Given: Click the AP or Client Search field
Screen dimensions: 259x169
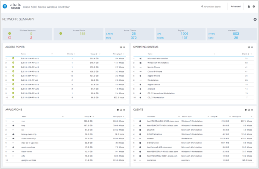Looking at the screenshot, I should pos(213,6).
